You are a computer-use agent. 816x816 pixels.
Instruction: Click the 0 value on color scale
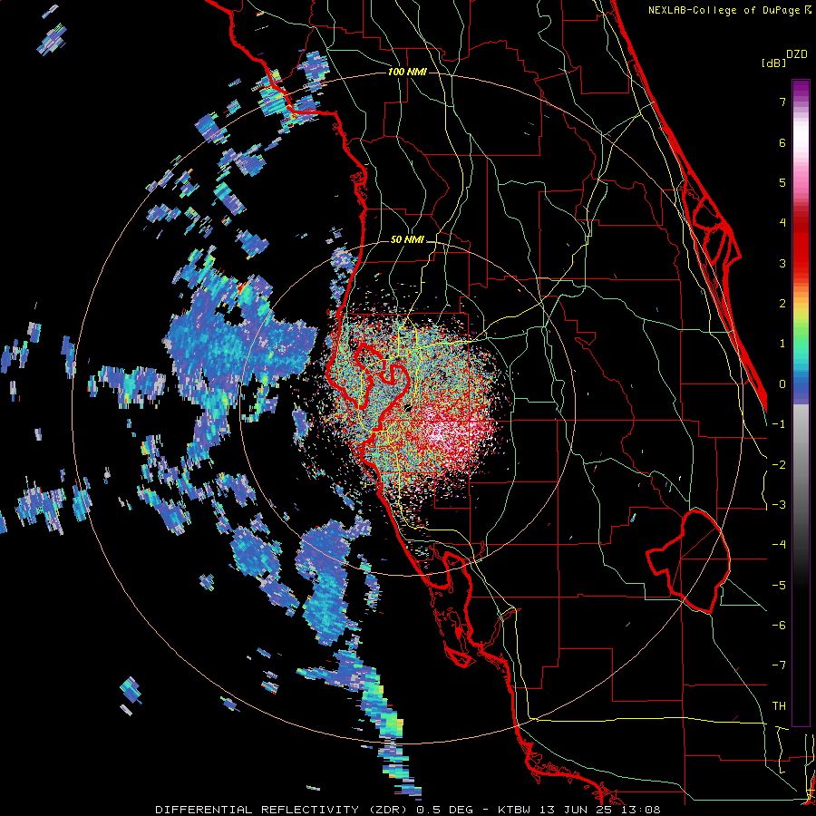tap(782, 384)
